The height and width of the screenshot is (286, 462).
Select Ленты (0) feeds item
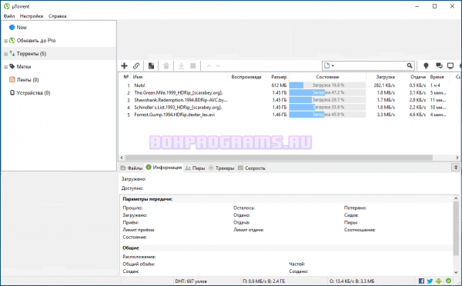(x=28, y=80)
